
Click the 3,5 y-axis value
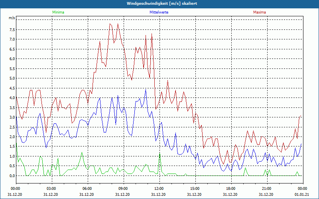tap(12, 107)
